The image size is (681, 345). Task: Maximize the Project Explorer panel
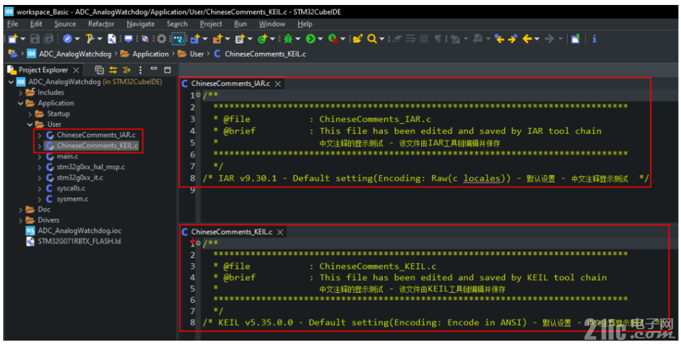click(x=168, y=70)
